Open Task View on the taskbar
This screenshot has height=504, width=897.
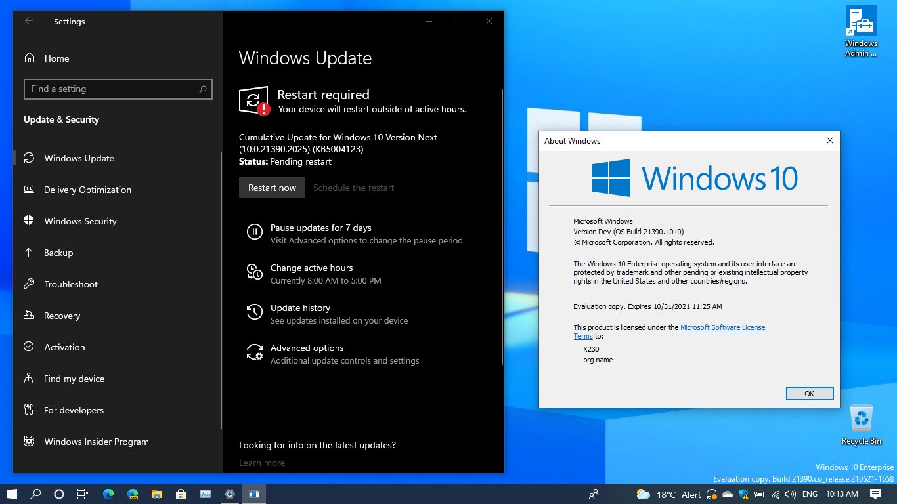click(82, 494)
